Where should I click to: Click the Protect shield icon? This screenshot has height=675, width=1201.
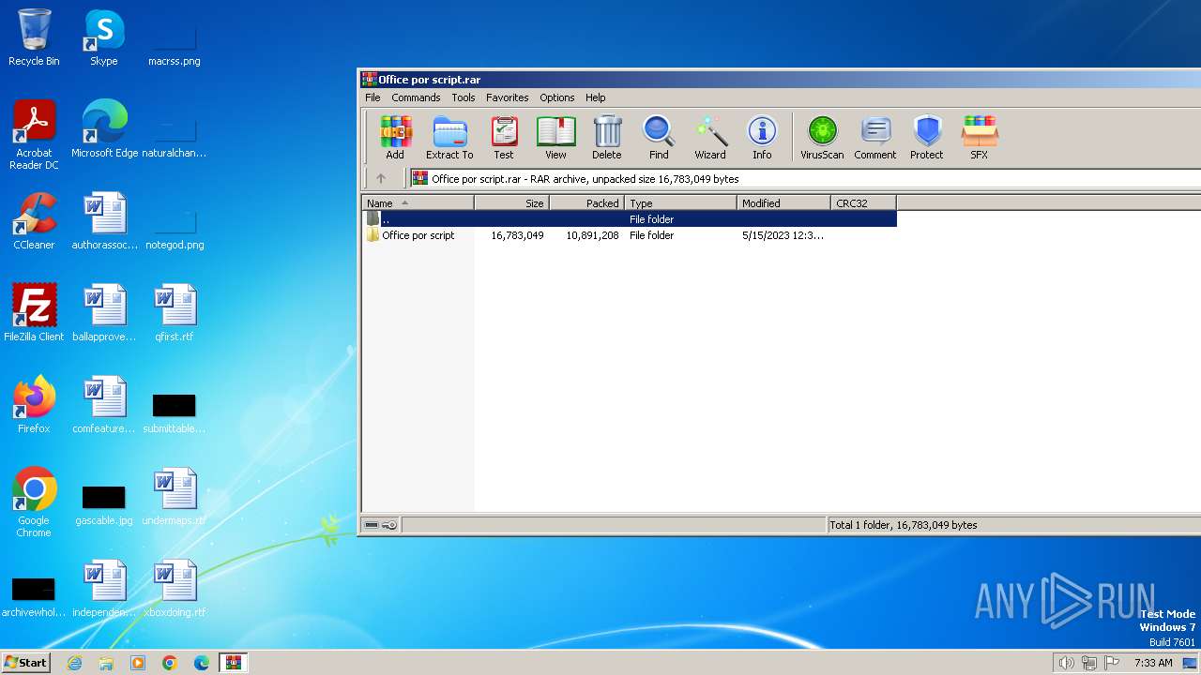point(927,138)
